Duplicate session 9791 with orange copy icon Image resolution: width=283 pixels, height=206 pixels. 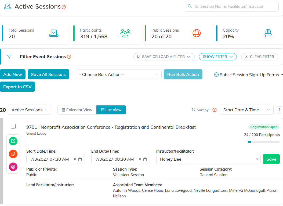pos(13,154)
